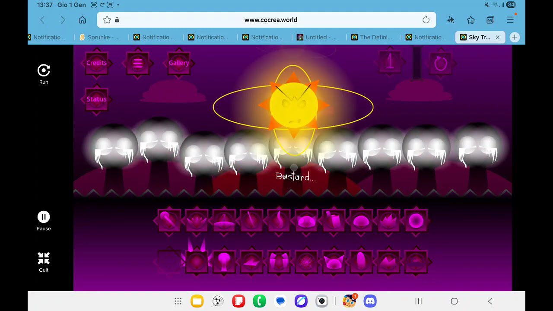The image size is (553, 311).
Task: Open the Credits screen
Action: click(x=96, y=63)
